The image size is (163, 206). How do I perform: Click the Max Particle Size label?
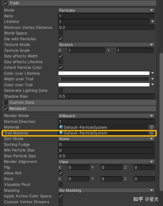pyautogui.click(x=20, y=156)
